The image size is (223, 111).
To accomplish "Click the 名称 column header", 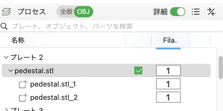I will pyautogui.click(x=18, y=41).
